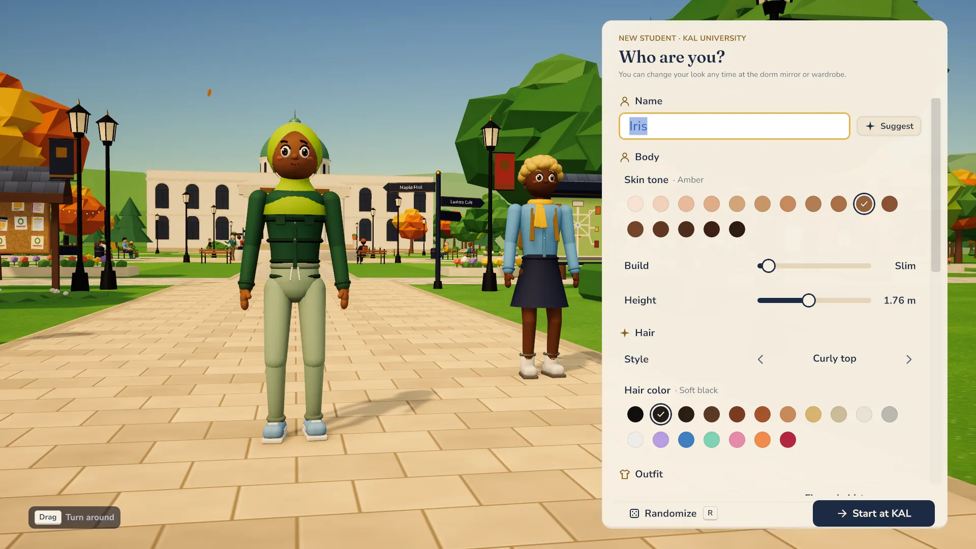Viewport: 976px width, 549px height.
Task: Pick the golden blonde hair color swatch
Action: tap(813, 414)
